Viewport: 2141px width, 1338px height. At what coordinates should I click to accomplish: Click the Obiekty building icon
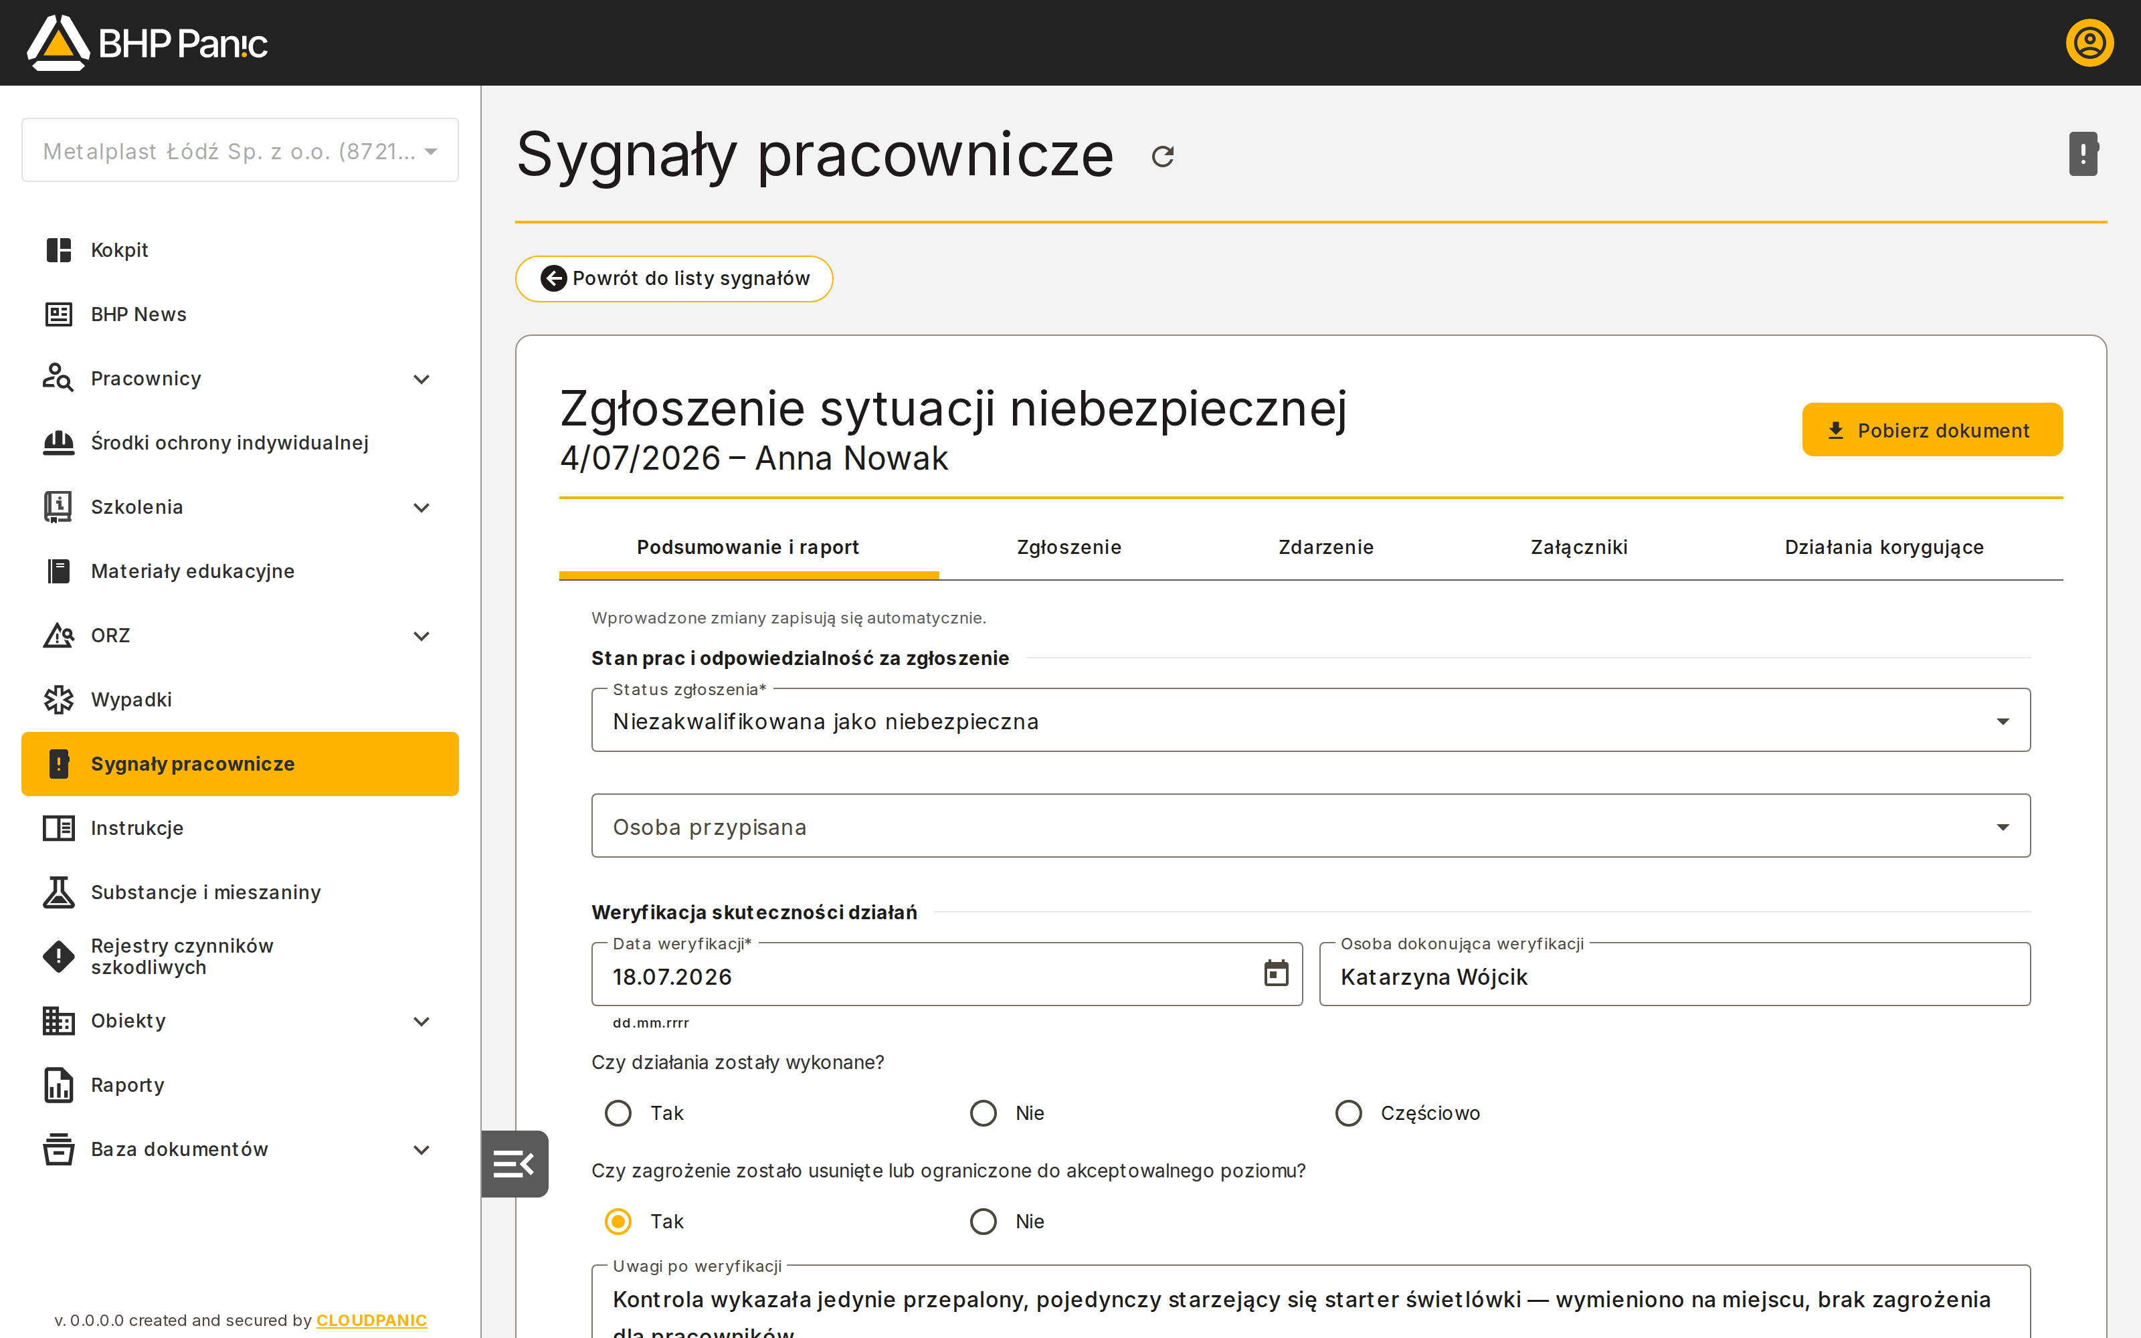pyautogui.click(x=58, y=1021)
